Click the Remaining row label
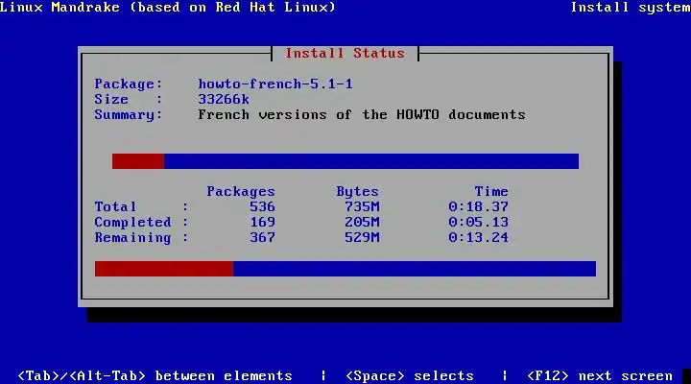The height and width of the screenshot is (384, 691). coord(132,238)
